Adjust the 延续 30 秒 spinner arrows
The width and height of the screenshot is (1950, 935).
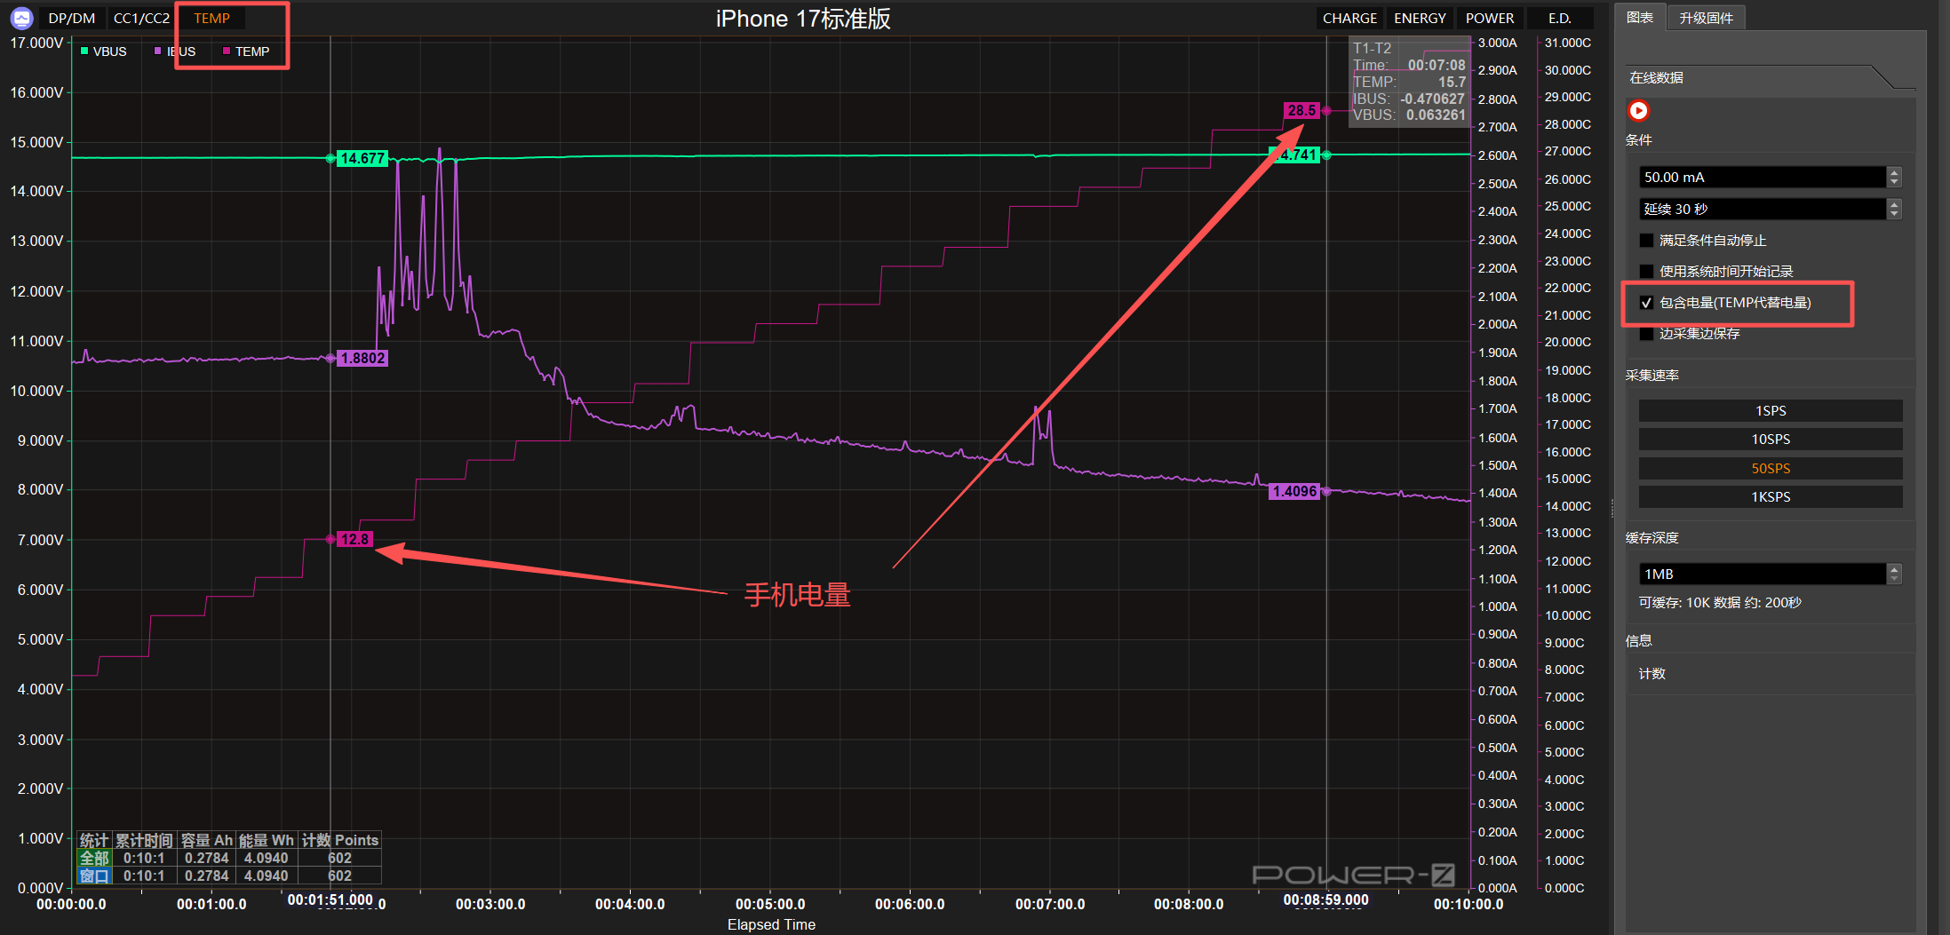[x=1894, y=210]
